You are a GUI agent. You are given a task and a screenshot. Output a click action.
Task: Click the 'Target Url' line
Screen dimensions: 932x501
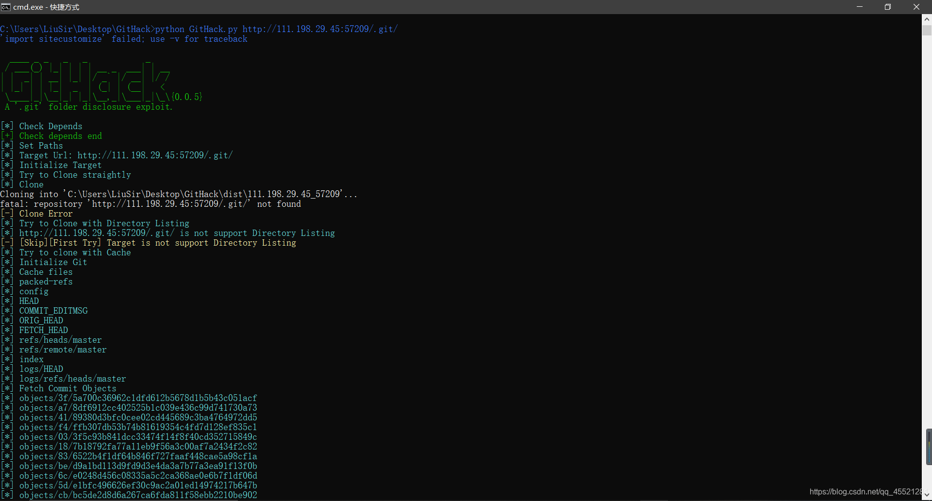pos(117,155)
